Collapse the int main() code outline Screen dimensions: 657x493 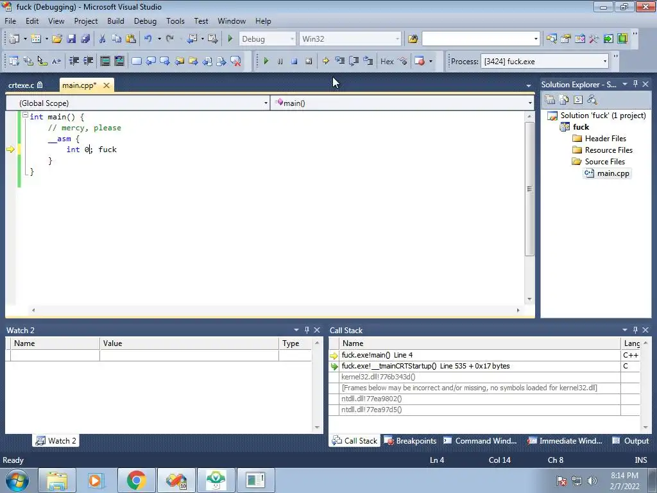25,115
